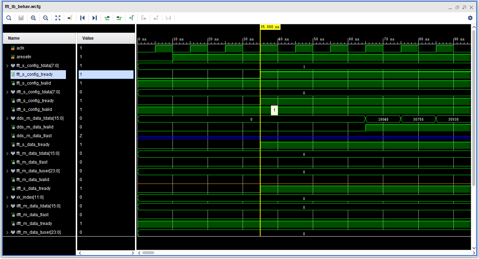
Task: Select the fft_s_data_tready signal
Action: (33, 145)
